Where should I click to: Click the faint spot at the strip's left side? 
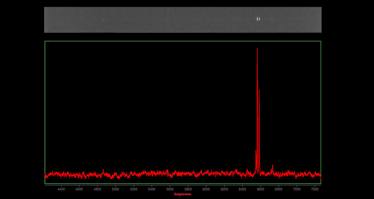(x=104, y=19)
